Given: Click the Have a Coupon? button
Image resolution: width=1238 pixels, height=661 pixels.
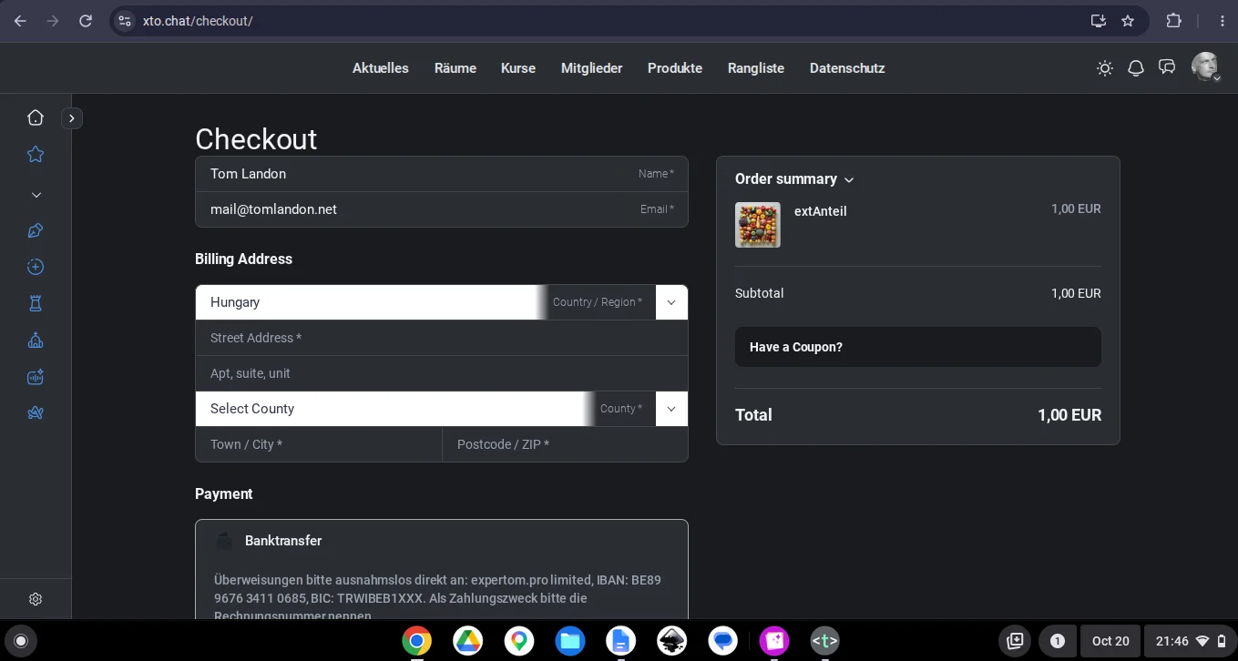Looking at the screenshot, I should click(x=918, y=347).
